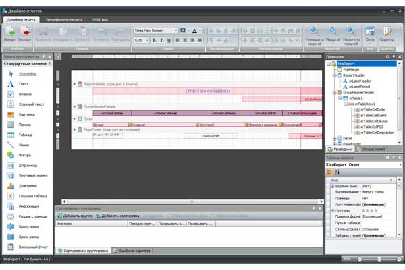Select the Диаграмма chart tool
This screenshot has width=405, height=270.
[28, 186]
